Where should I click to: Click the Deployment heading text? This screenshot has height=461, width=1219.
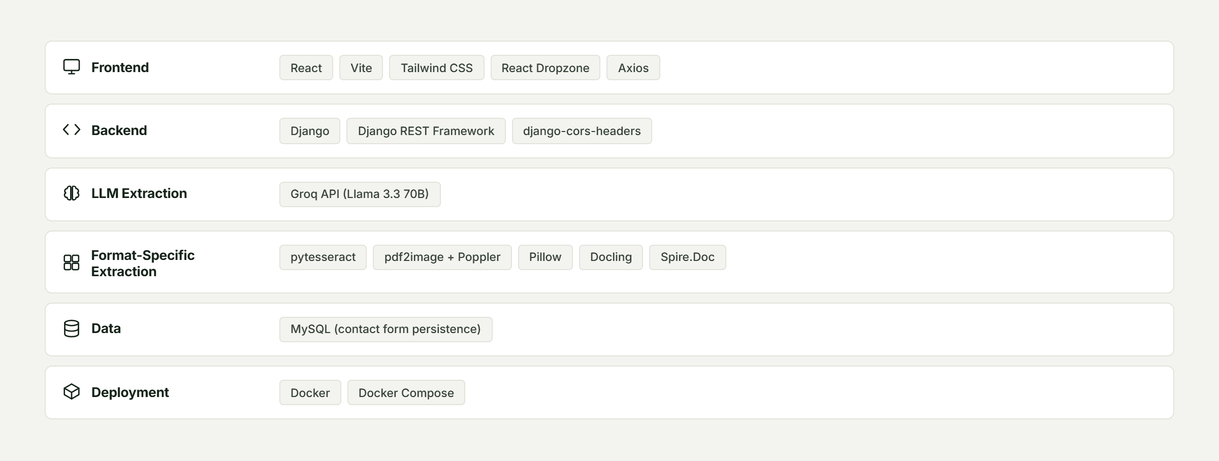pos(130,392)
